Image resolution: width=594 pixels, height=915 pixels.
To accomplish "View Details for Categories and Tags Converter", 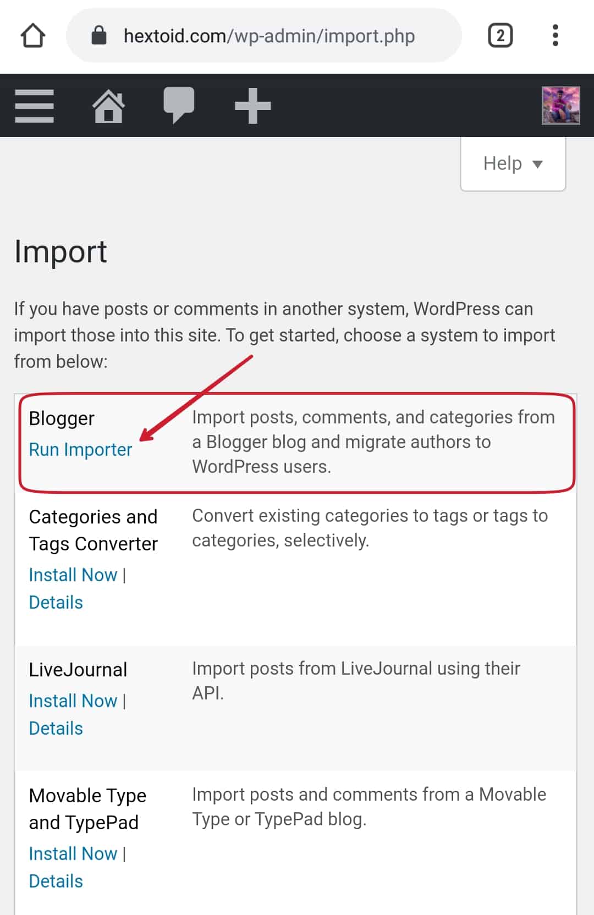I will (56, 603).
